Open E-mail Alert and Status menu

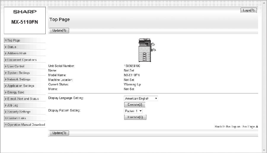point(25,99)
